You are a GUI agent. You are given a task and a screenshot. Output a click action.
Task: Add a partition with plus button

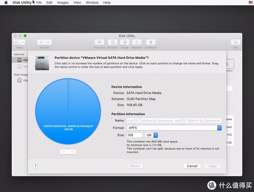(64, 152)
